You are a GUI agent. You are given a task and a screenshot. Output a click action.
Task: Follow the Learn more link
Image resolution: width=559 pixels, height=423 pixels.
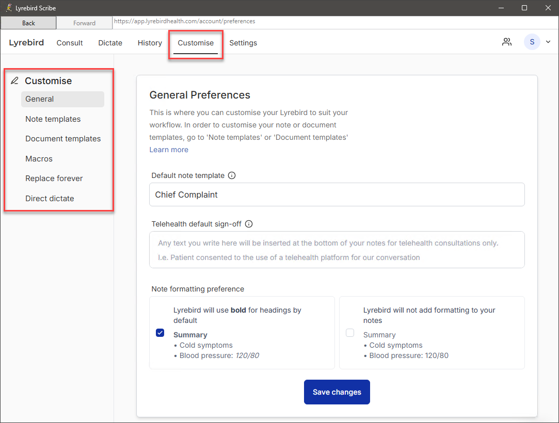(169, 150)
